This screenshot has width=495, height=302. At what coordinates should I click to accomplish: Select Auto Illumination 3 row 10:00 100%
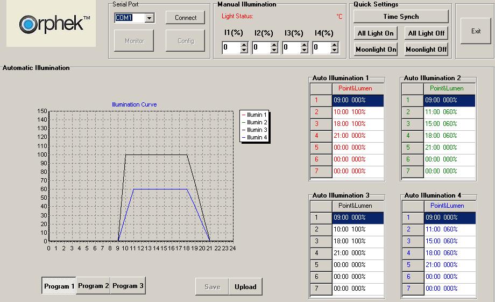[358, 229]
